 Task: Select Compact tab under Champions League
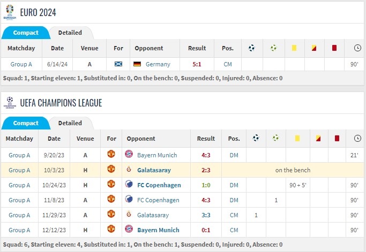(26, 123)
